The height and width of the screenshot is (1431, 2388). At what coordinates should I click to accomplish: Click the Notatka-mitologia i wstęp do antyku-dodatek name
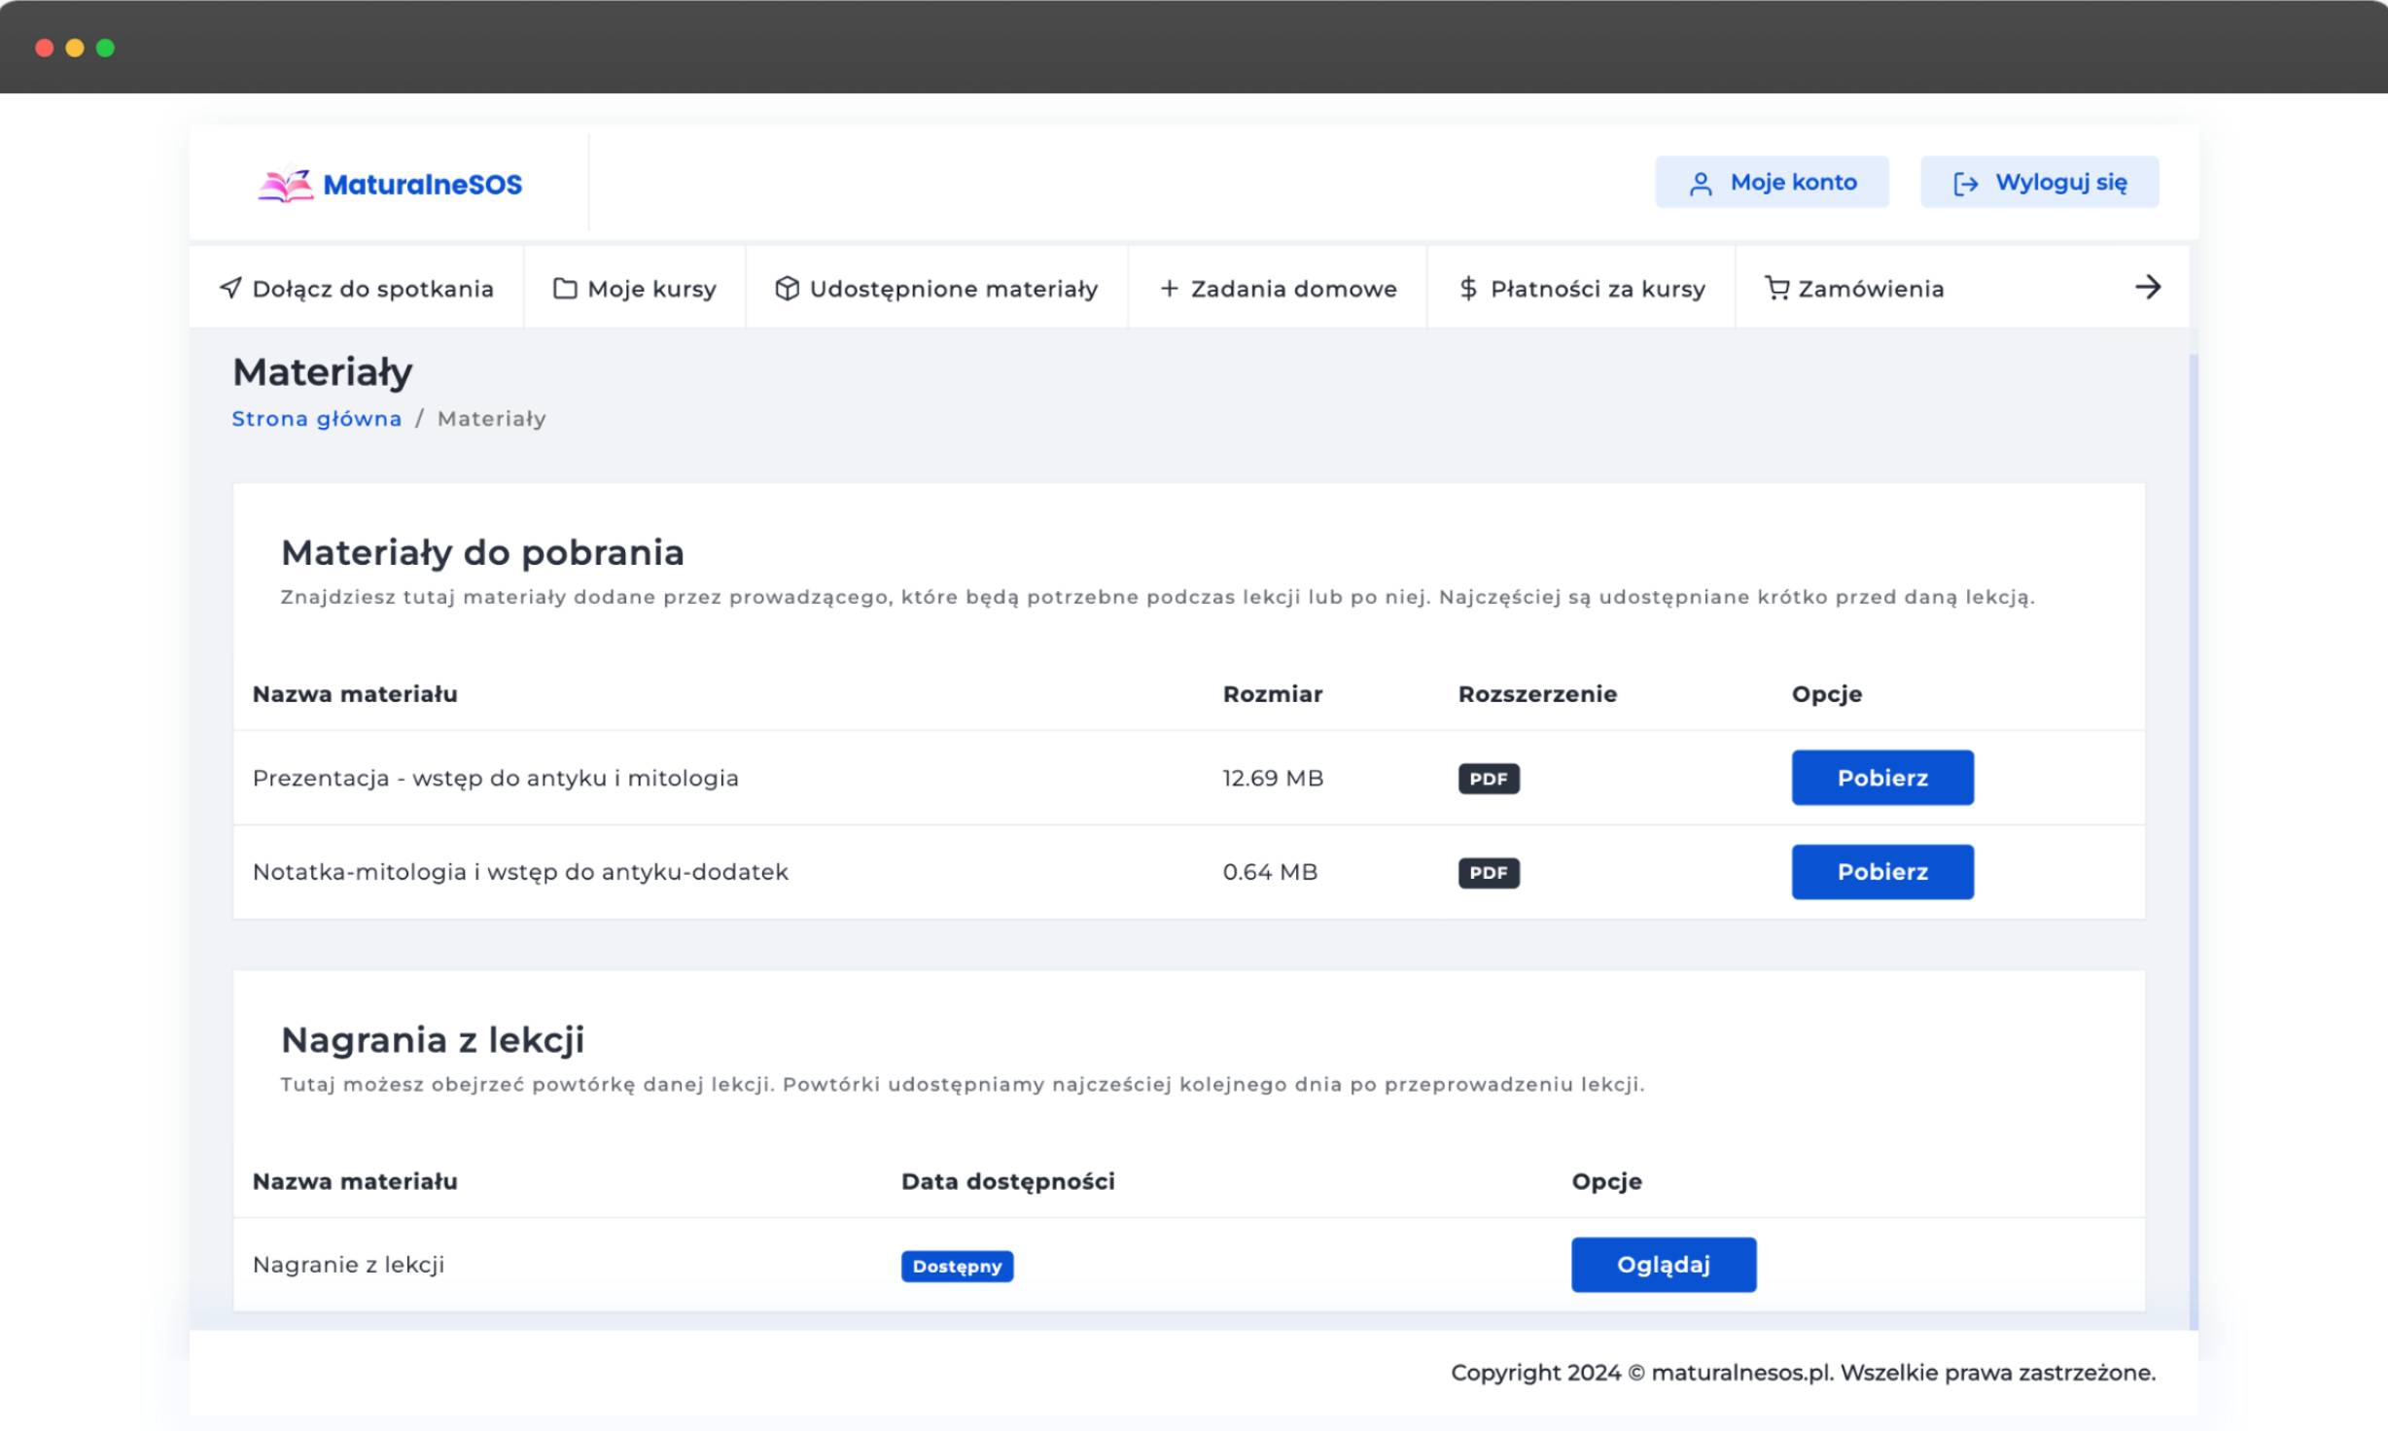pos(520,872)
